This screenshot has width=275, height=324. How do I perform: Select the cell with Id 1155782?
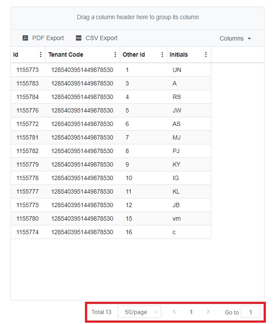pyautogui.click(x=28, y=151)
